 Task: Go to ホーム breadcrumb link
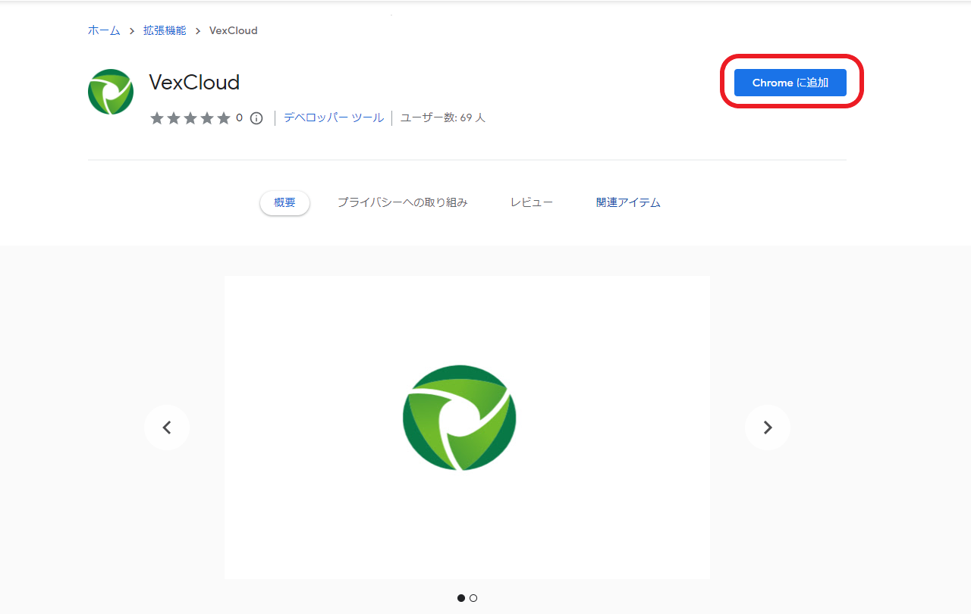tap(104, 31)
